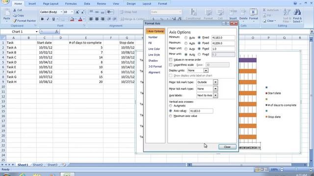Check Logarithmic scale option
Image resolution: width=314 pixels, height=176 pixels.
point(171,65)
